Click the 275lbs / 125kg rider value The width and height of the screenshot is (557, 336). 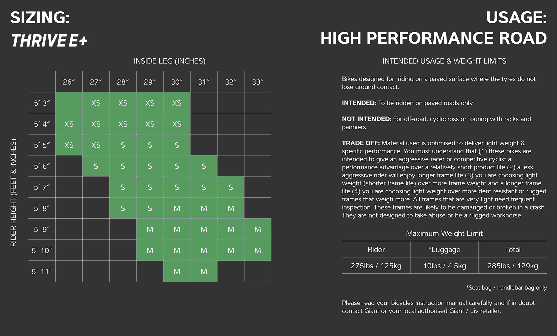[376, 266]
